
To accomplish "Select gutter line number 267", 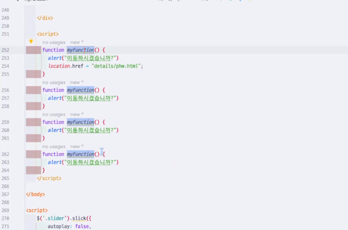I will [x=5, y=194].
